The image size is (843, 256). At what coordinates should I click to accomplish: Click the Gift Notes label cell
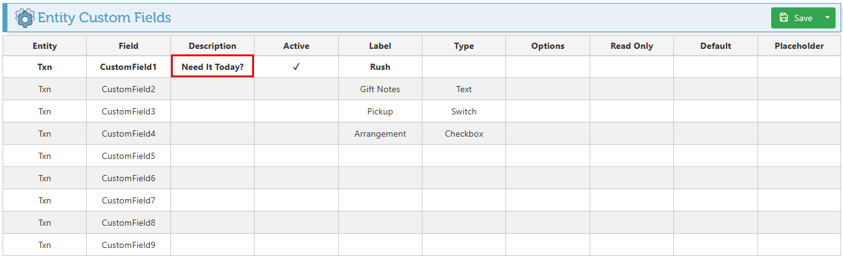(x=380, y=89)
